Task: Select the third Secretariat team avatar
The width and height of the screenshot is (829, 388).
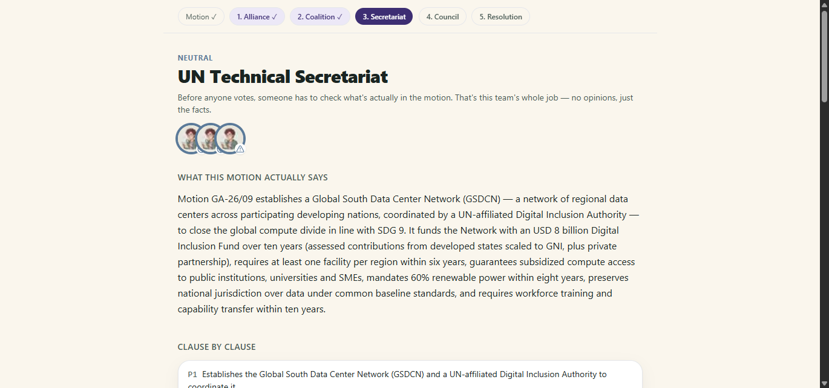Action: 230,139
